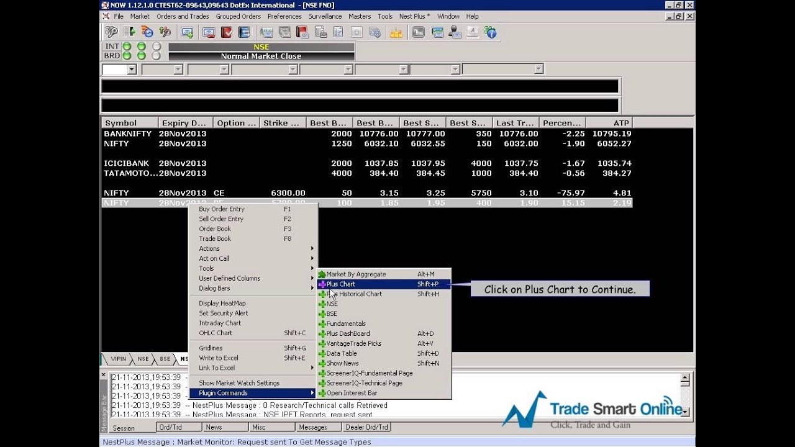Click the orange refresh feed toolbar icon

(x=147, y=32)
